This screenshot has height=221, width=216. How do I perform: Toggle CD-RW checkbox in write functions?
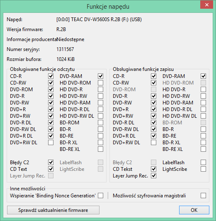153,83
